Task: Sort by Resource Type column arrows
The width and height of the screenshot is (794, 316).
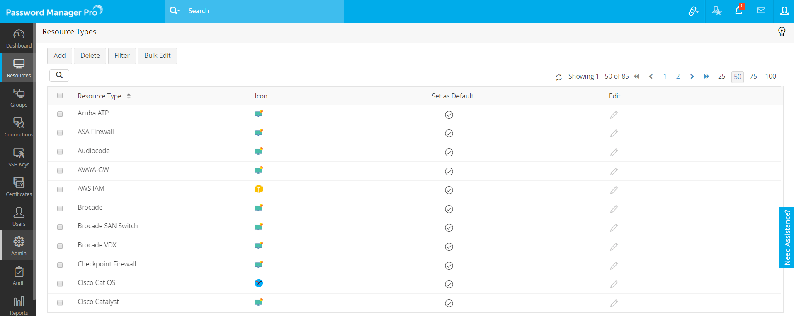Action: (129, 96)
